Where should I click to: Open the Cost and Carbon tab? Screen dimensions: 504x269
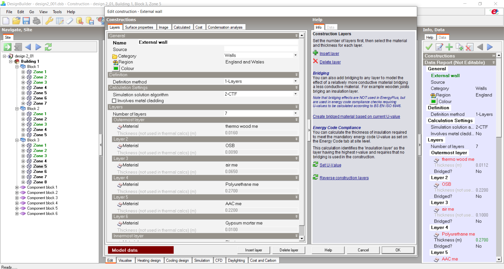[x=263, y=260]
